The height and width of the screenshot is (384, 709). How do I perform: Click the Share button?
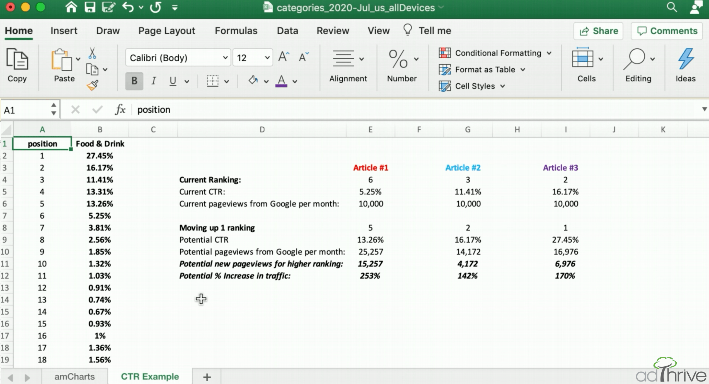click(598, 31)
